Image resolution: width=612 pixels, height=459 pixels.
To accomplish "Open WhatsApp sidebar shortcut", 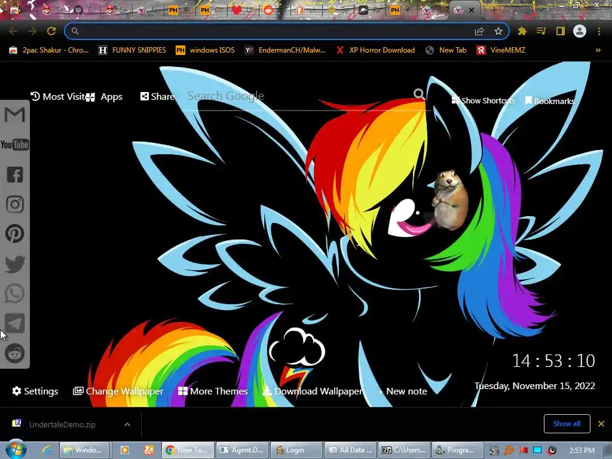I will [x=15, y=293].
